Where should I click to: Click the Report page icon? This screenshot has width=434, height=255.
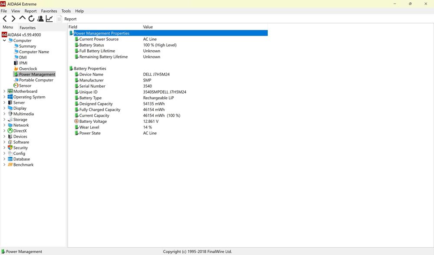click(x=59, y=19)
